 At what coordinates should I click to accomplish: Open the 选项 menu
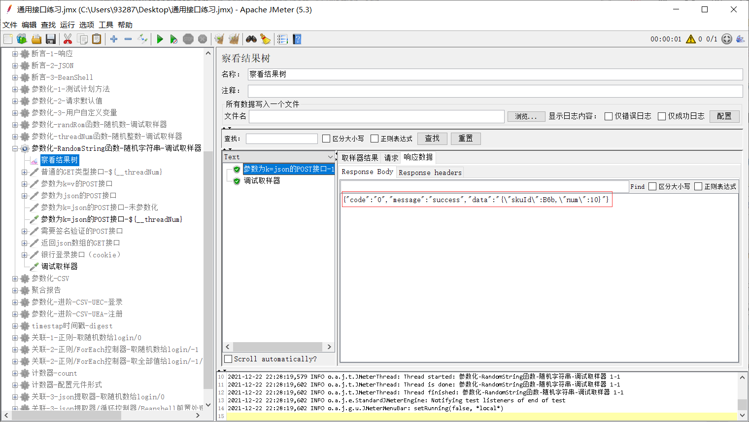[x=87, y=25]
